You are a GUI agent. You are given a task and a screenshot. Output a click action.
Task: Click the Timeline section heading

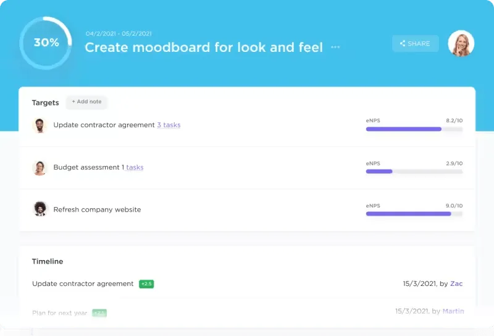[x=48, y=261]
